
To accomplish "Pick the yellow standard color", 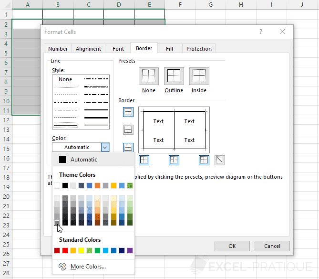I will (x=81, y=250).
